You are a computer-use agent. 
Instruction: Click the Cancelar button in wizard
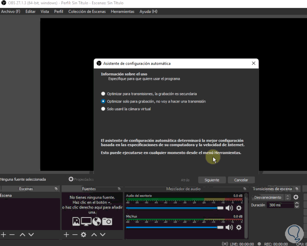pos(241,180)
